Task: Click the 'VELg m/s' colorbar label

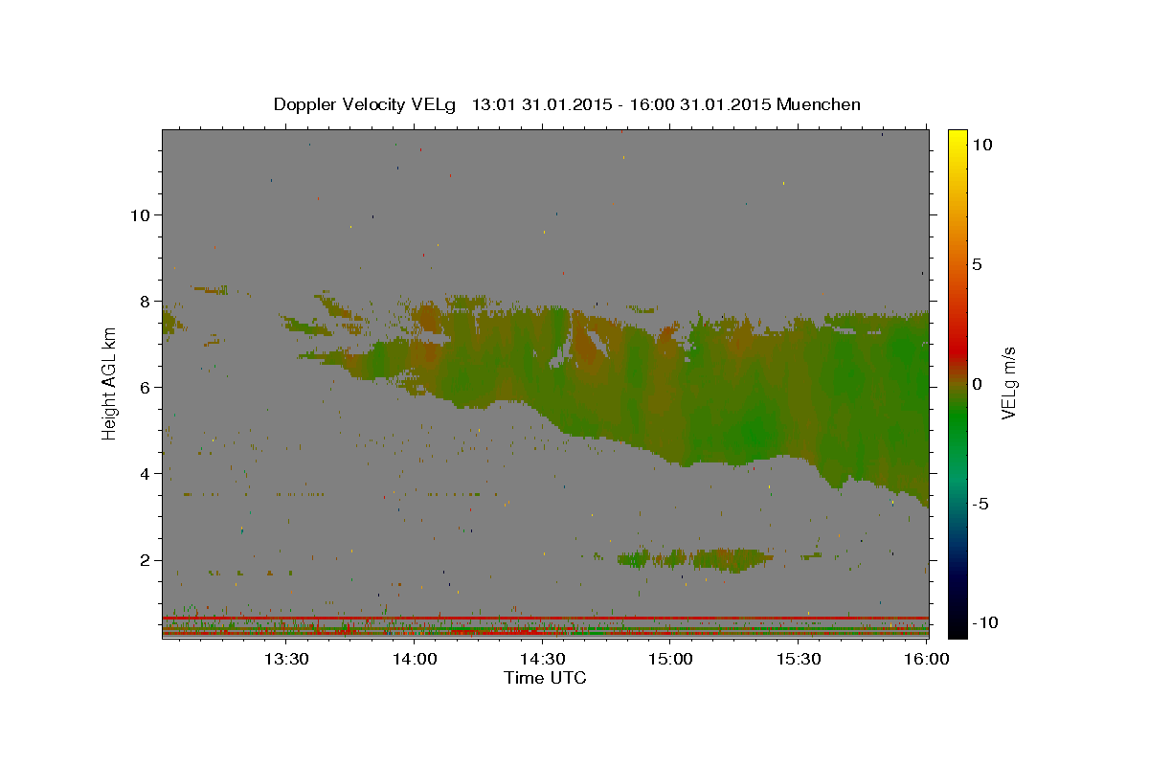Action: (x=1008, y=384)
